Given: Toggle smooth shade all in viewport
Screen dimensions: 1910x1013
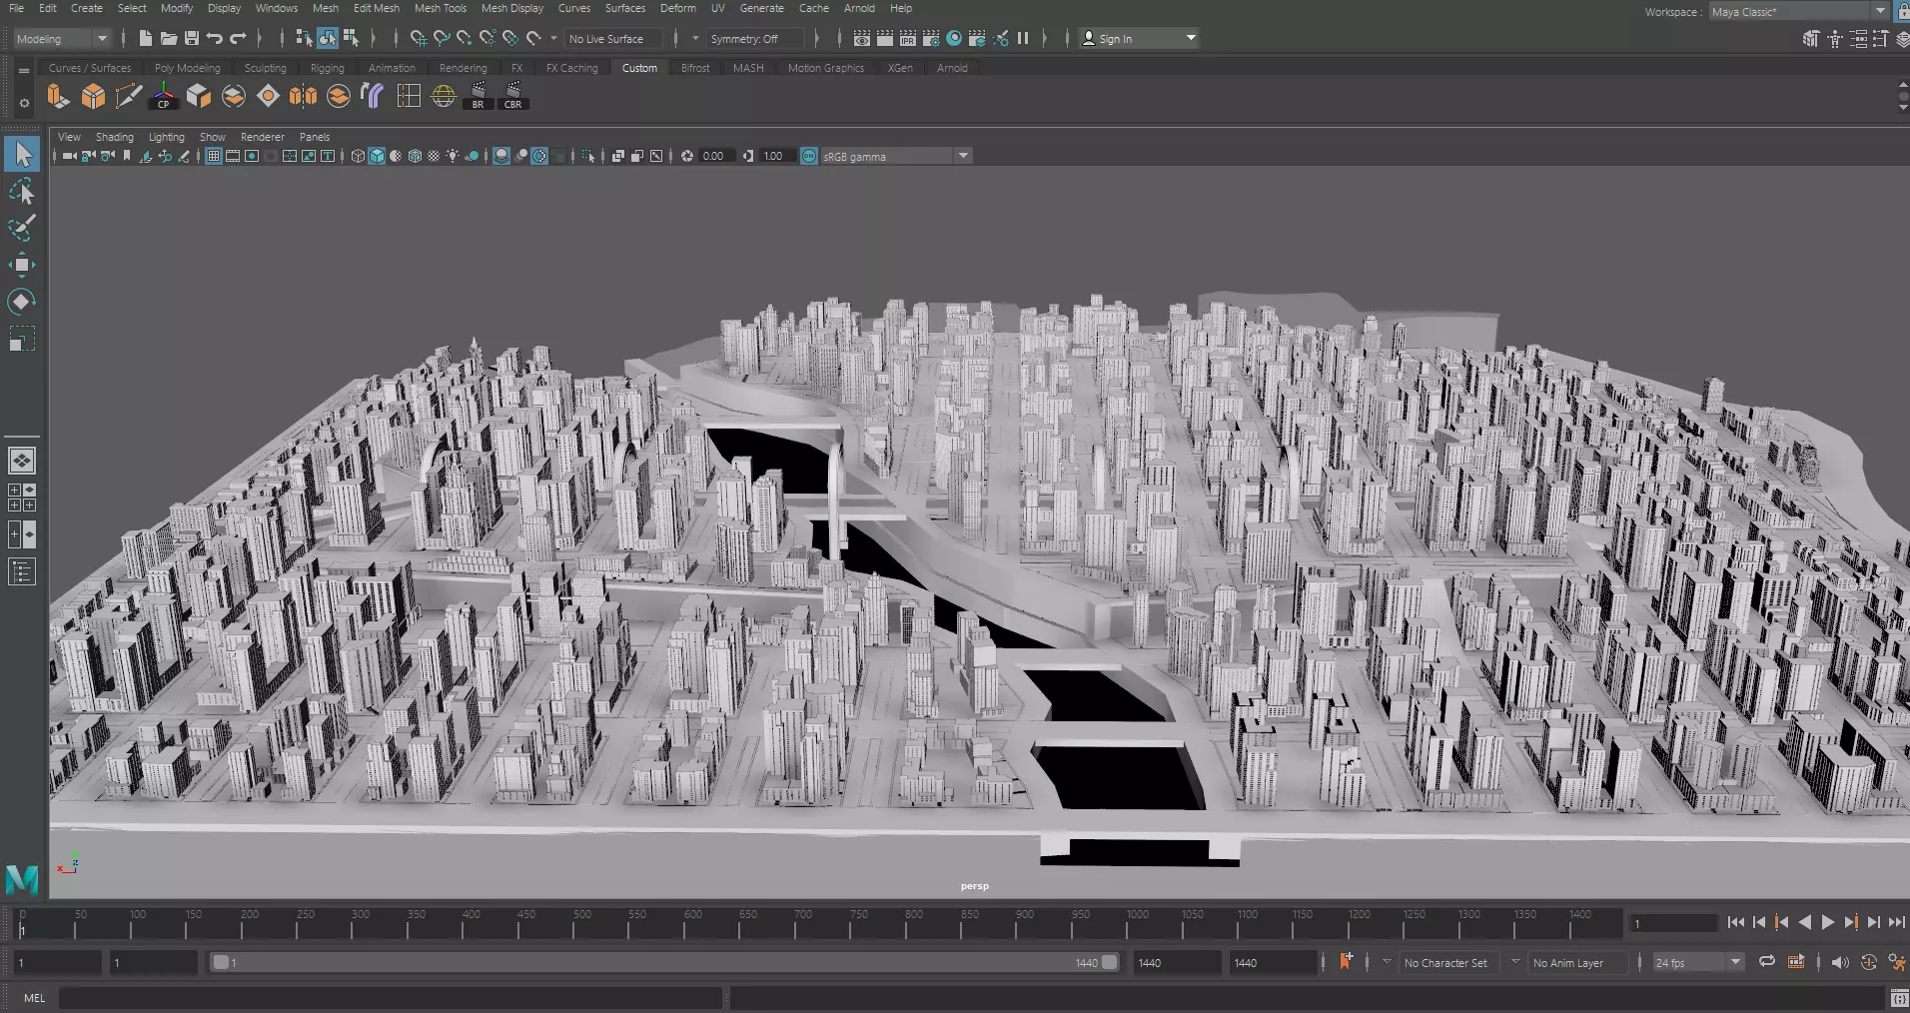Looking at the screenshot, I should (377, 156).
